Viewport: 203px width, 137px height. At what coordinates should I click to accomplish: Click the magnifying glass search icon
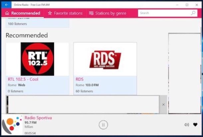pos(193,13)
